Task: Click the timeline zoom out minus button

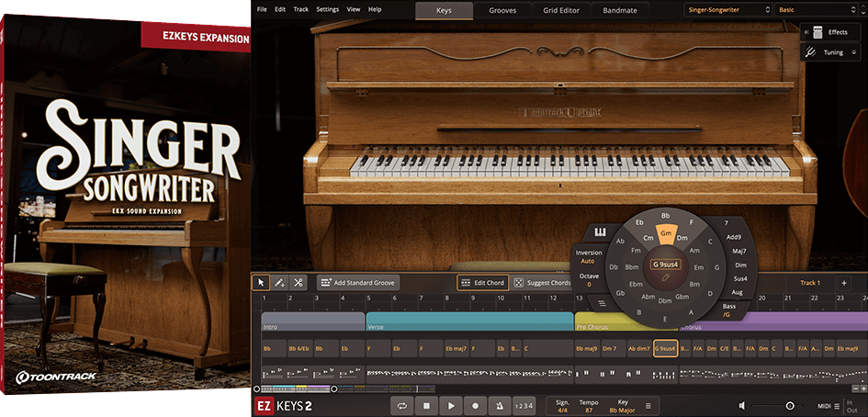Action: (856, 389)
